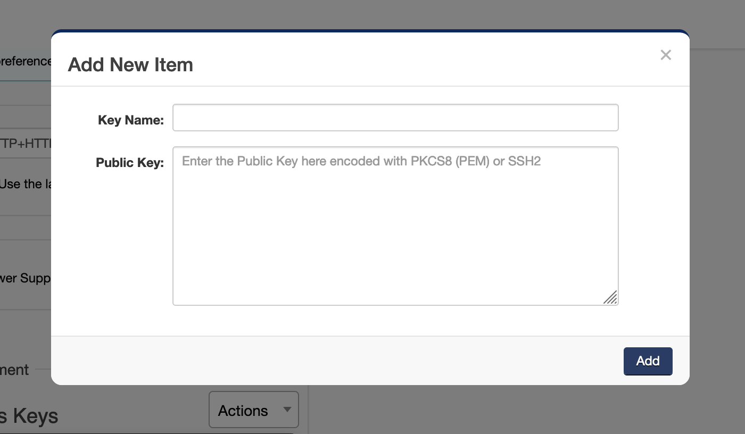The image size is (745, 434).
Task: Click the Actions dropdown arrow
Action: 287,410
